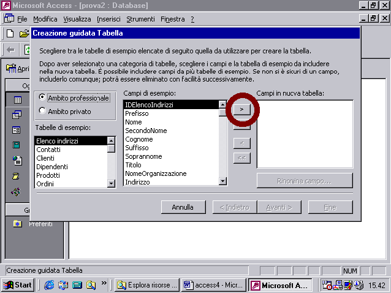
Task: Click the > add field button
Action: [241, 110]
